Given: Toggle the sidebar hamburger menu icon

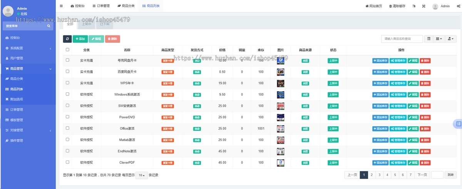Looking at the screenshot, I should tap(61, 6).
